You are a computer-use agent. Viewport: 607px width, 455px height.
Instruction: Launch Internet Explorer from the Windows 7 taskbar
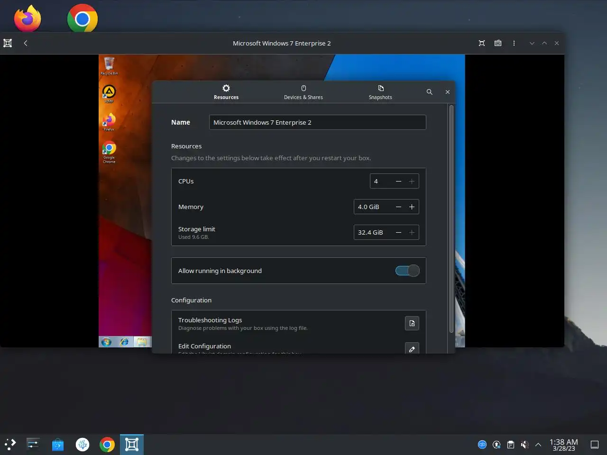click(124, 342)
